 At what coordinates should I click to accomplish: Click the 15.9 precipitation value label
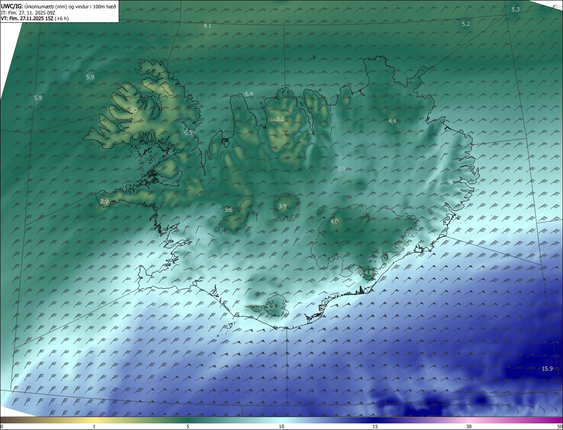547,368
